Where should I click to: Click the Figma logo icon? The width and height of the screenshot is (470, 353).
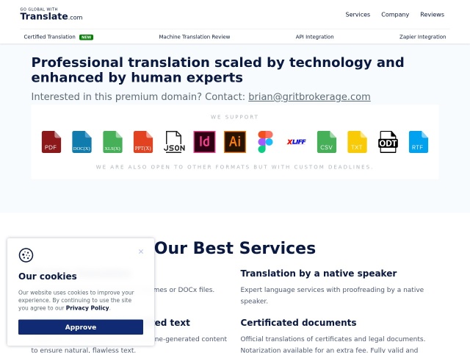[266, 142]
